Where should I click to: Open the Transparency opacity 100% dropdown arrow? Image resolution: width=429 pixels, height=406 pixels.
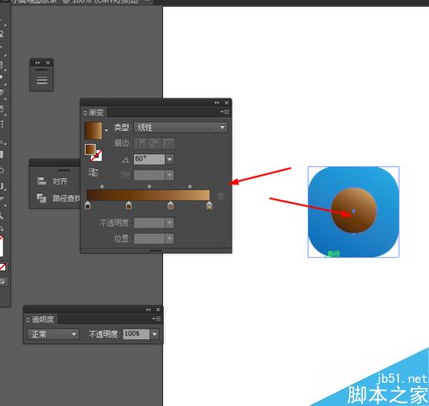(x=154, y=334)
